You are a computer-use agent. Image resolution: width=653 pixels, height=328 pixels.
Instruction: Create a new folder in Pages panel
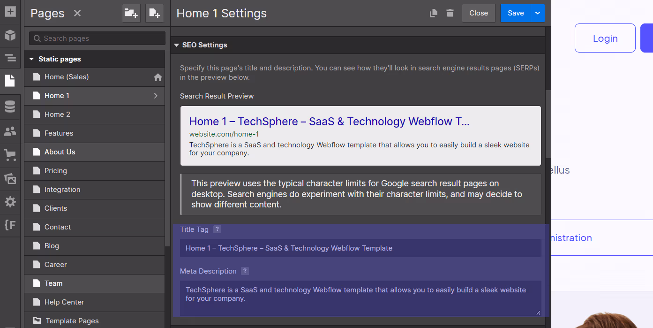pos(131,13)
